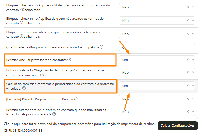Click the Cálculo da comissão setting label
The height and width of the screenshot is (138, 202).
60,86
